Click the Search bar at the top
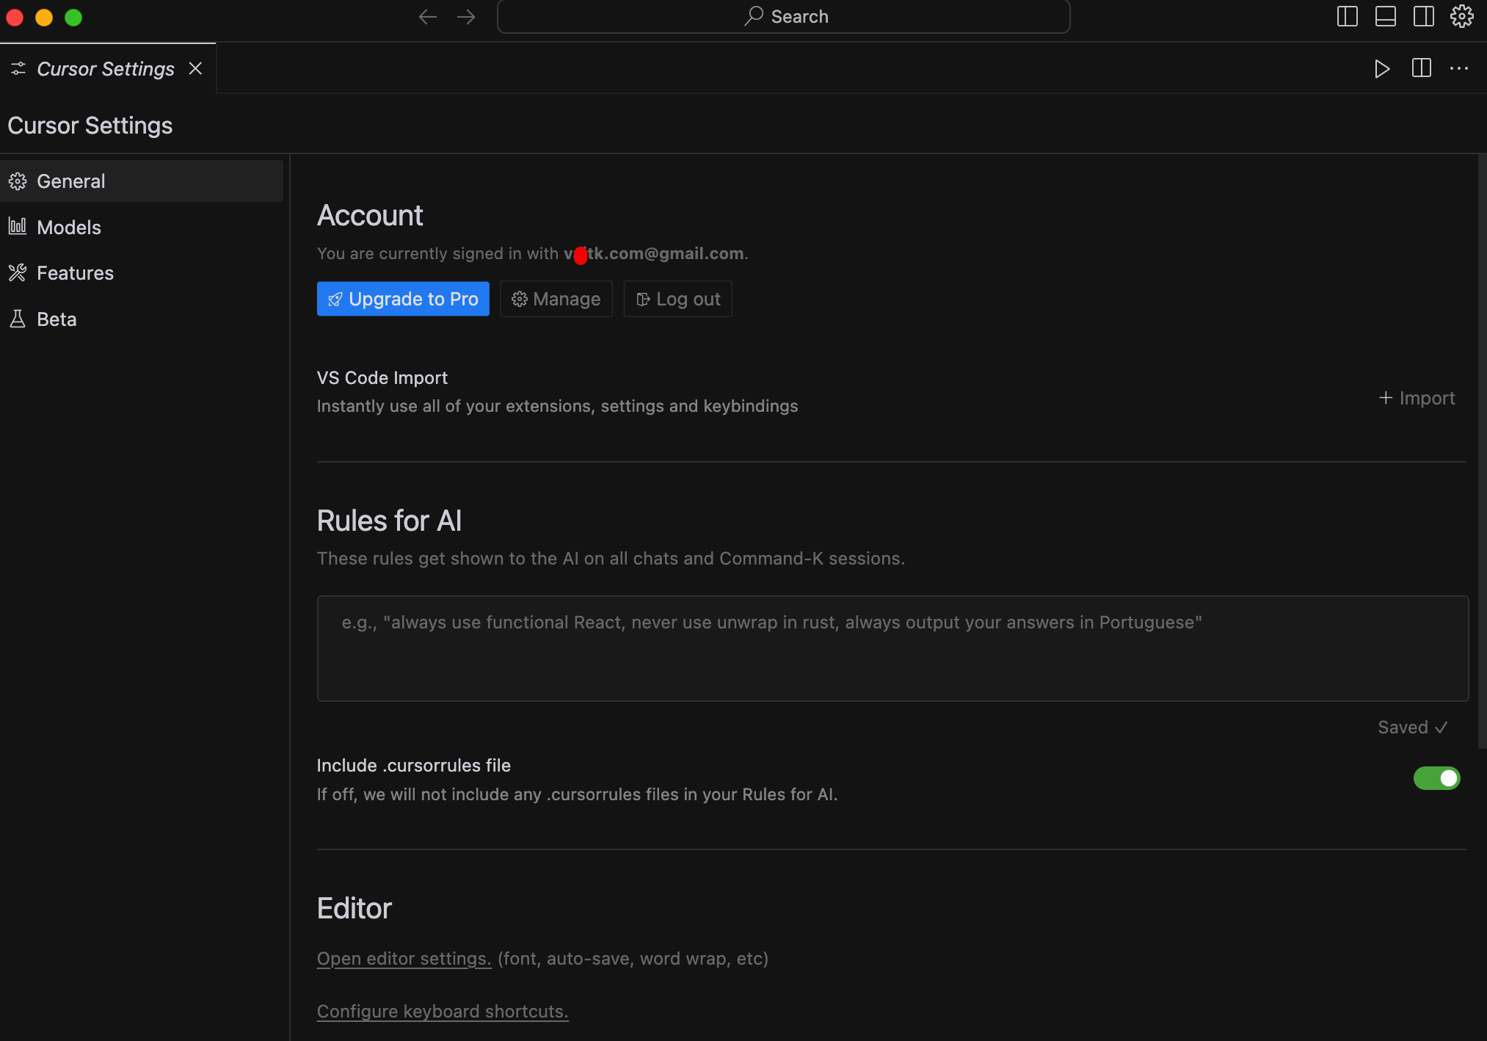Screen dimensions: 1487x1041 [783, 16]
